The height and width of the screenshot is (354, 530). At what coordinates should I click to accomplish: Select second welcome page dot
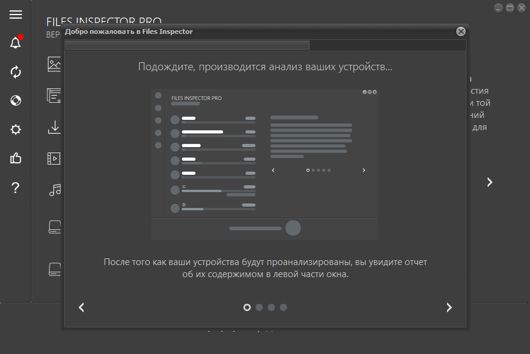tap(259, 307)
